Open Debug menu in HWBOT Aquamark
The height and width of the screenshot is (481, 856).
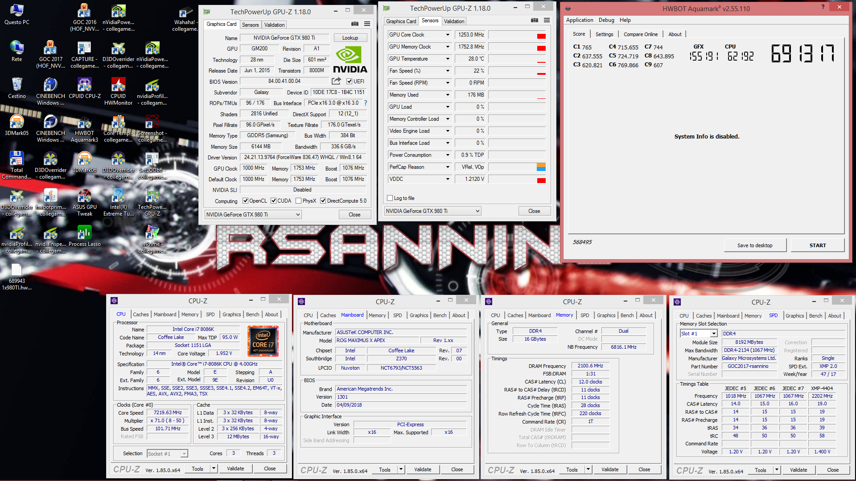pos(606,20)
